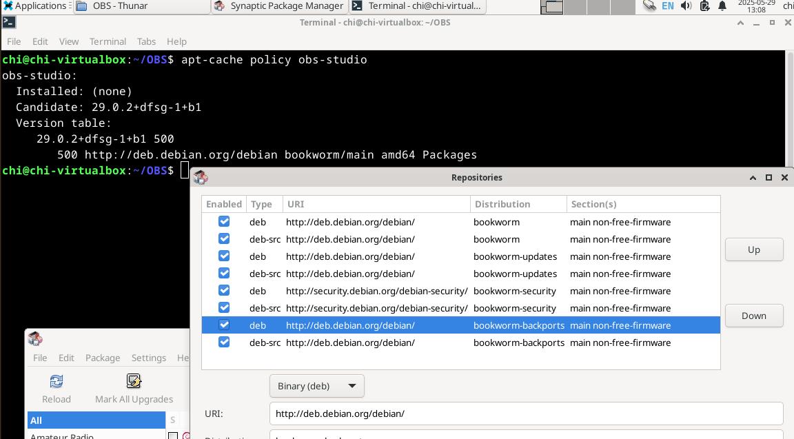Roll up the Repositories dialog with the arrow
This screenshot has width=794, height=439.
click(x=753, y=178)
